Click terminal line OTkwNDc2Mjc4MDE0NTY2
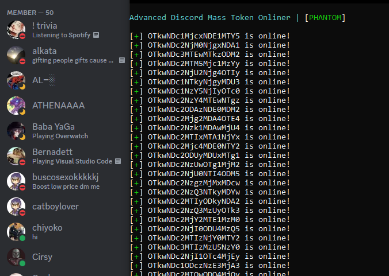389x276 pixels. pyautogui.click(x=210, y=146)
